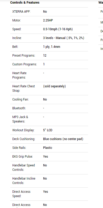The image size is (103, 208).
Task: Select the Custom Programs label
Action: click(x=25, y=64)
